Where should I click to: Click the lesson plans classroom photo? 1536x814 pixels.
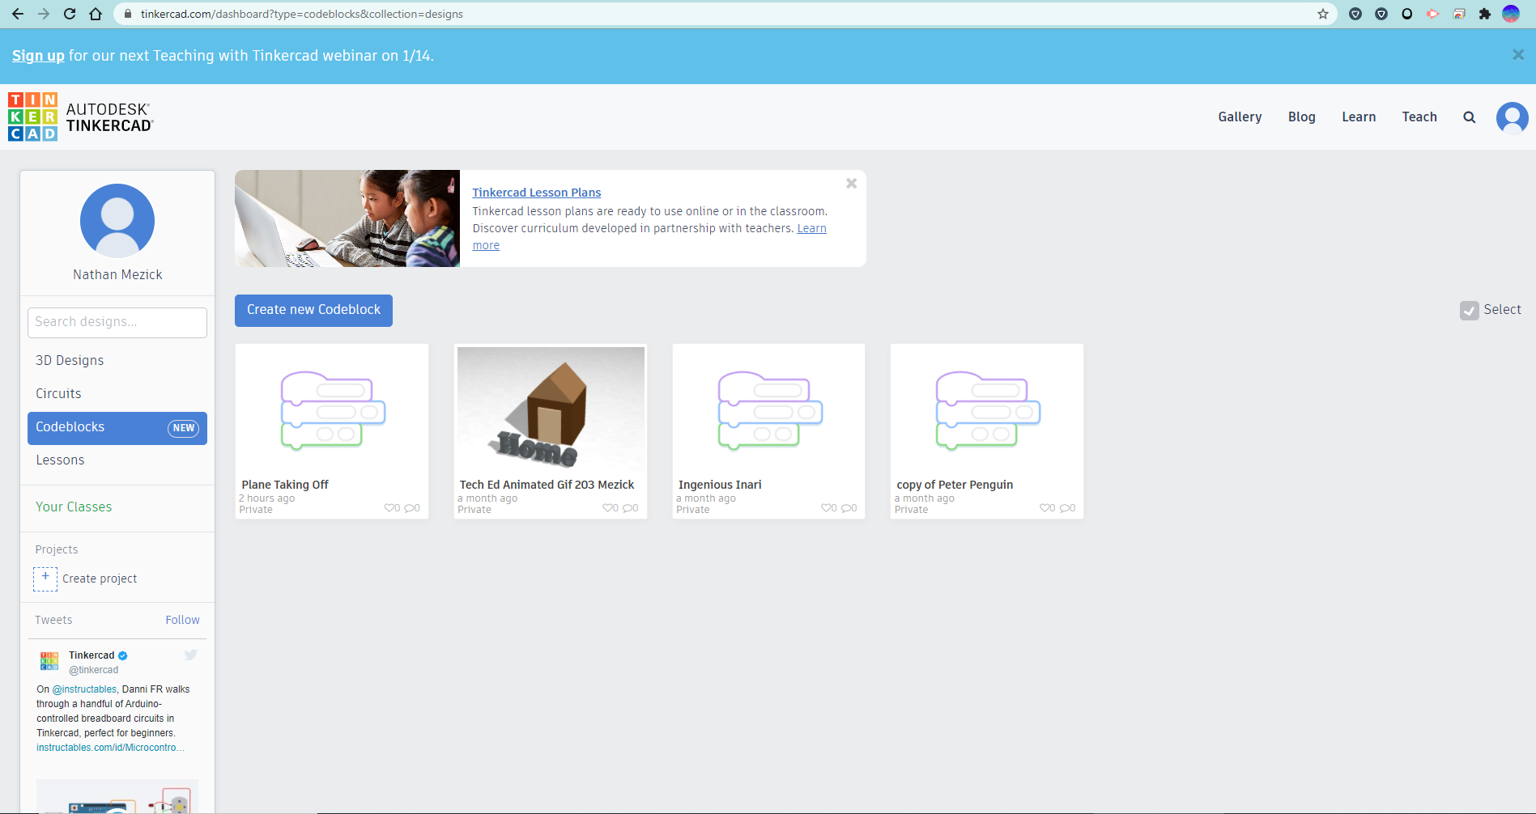click(347, 218)
